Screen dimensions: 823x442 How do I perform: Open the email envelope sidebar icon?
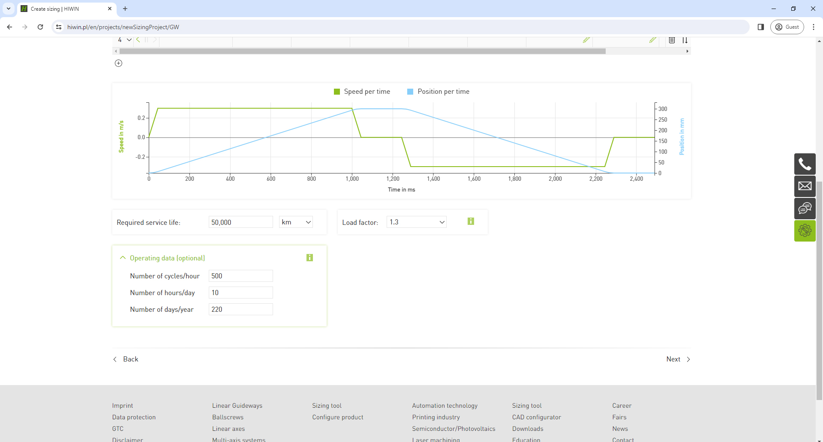[805, 186]
